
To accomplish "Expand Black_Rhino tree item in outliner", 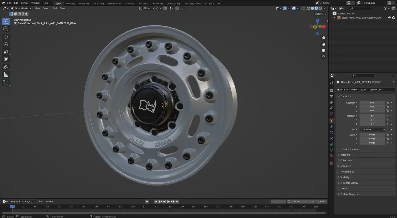I will point(334,18).
